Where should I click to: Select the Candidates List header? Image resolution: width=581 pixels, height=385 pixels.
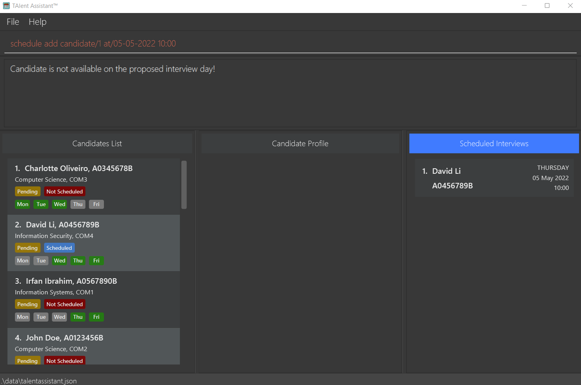pyautogui.click(x=97, y=143)
